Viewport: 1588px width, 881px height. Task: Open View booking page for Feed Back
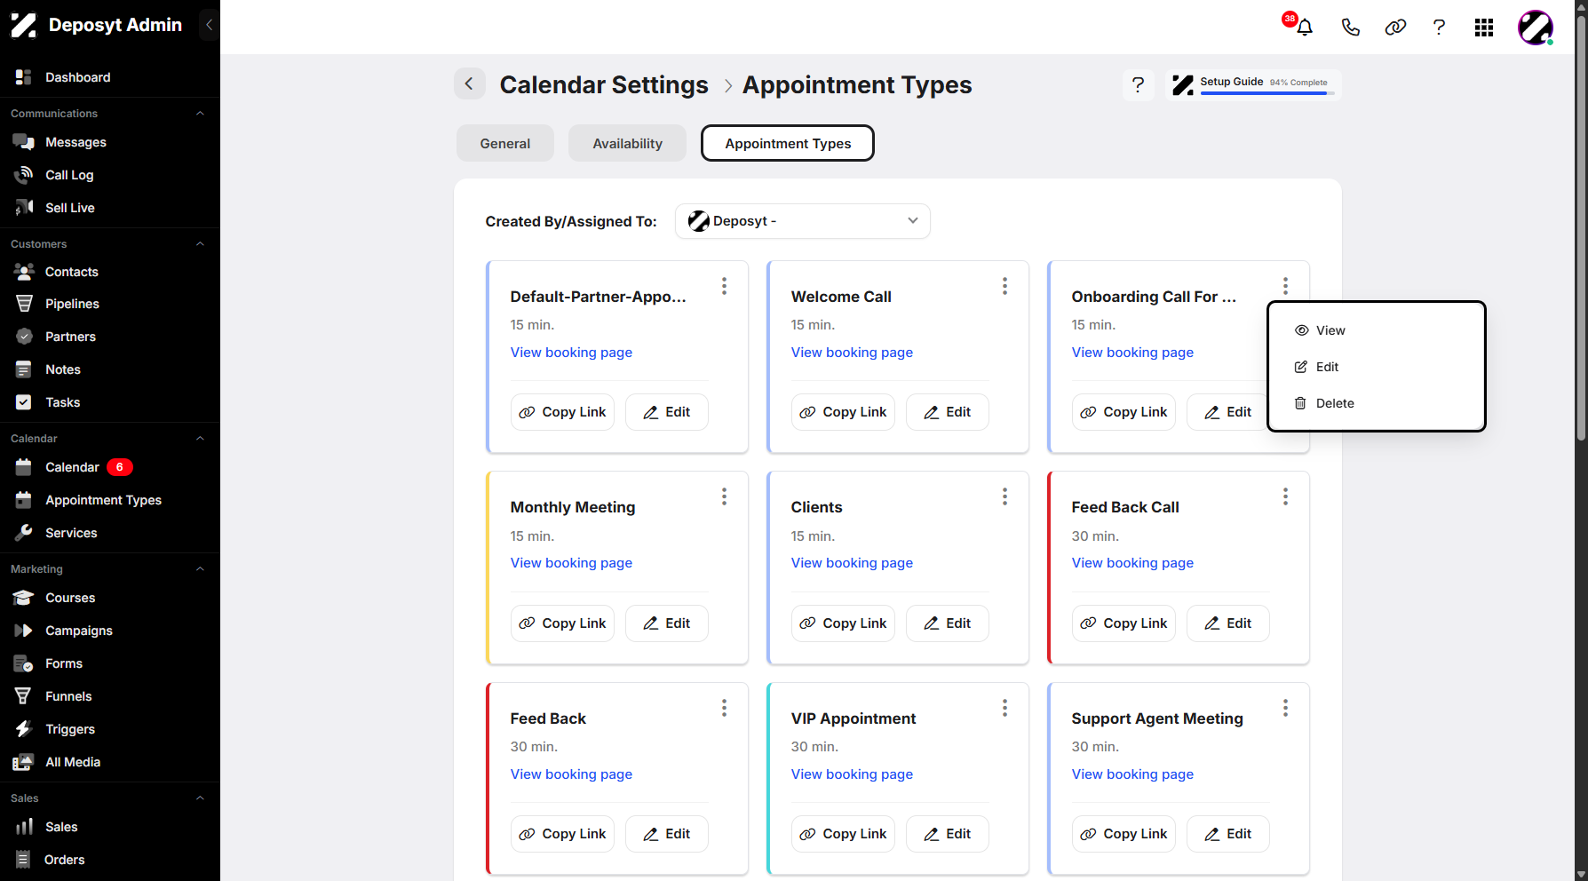(571, 774)
